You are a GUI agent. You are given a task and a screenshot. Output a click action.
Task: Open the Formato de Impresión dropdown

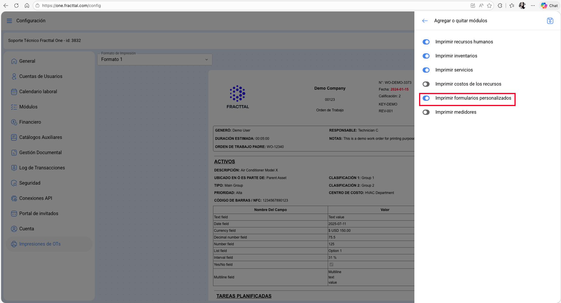click(155, 59)
